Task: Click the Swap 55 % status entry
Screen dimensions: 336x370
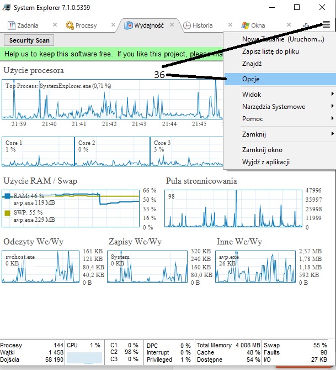Action: (x=295, y=345)
